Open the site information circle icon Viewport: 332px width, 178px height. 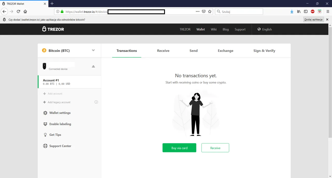58,11
